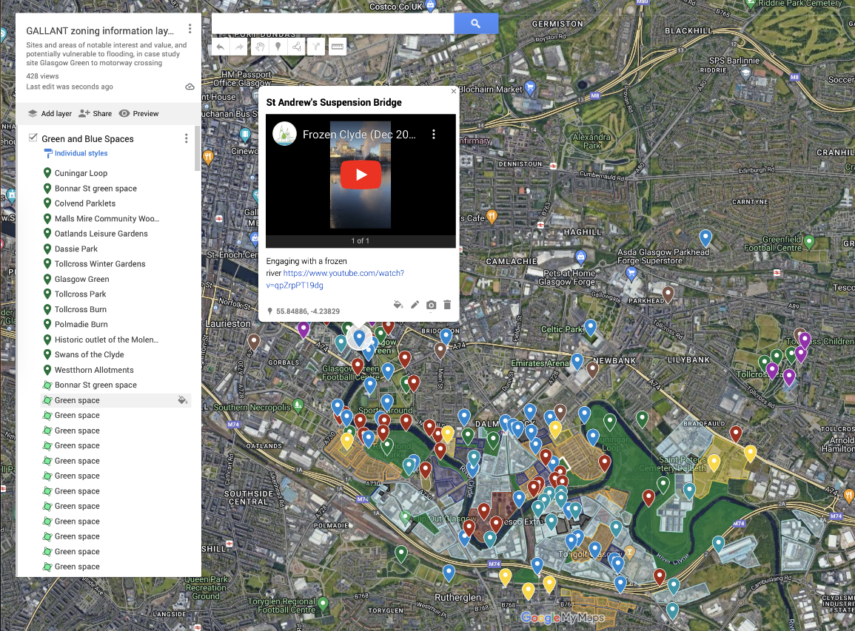Image resolution: width=855 pixels, height=631 pixels.
Task: Select the add directions tool
Action: point(316,47)
